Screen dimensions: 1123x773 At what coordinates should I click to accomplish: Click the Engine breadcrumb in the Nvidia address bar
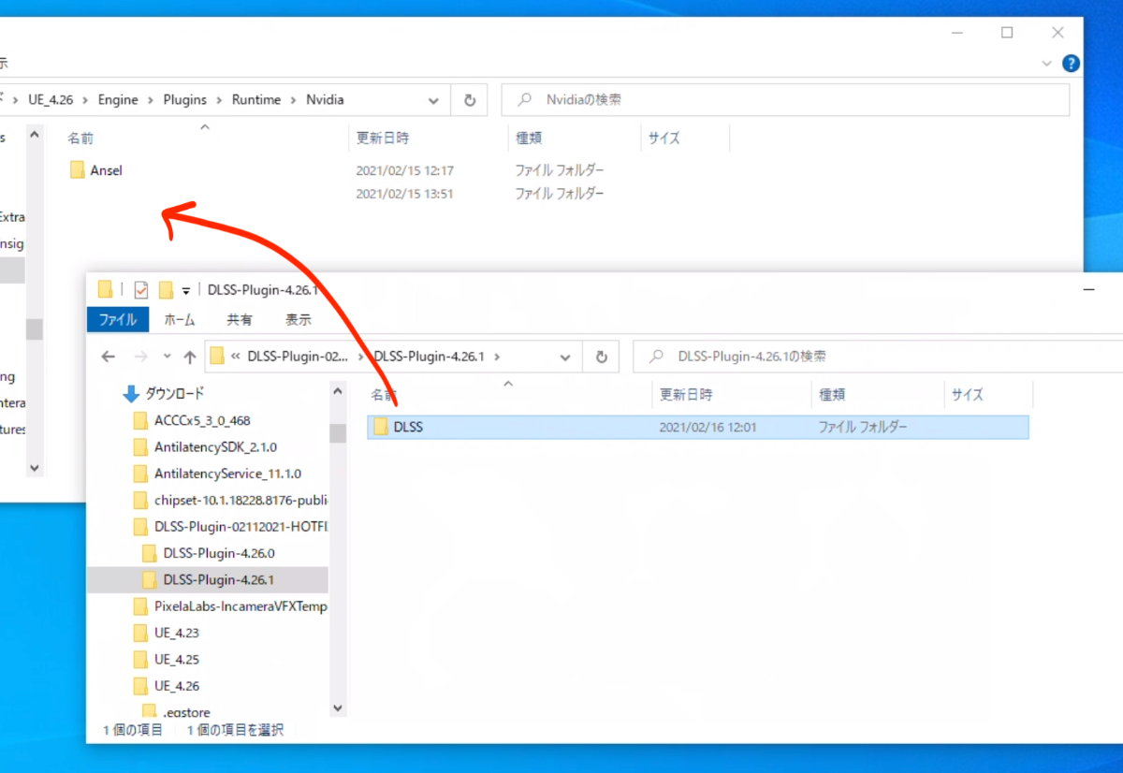click(x=118, y=100)
